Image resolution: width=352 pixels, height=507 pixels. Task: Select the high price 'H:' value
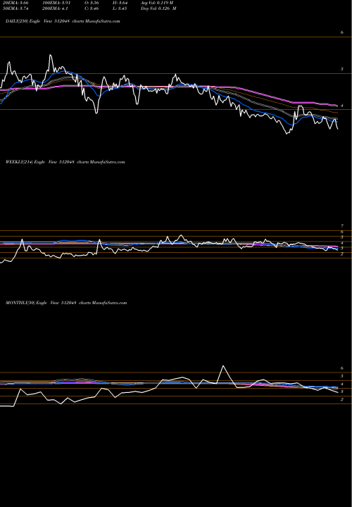(x=120, y=3)
